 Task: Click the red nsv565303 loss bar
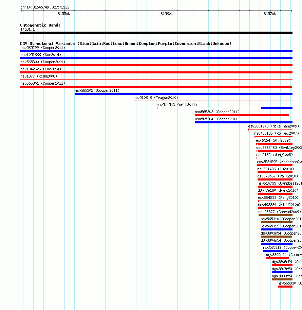pyautogui.click(x=242, y=115)
